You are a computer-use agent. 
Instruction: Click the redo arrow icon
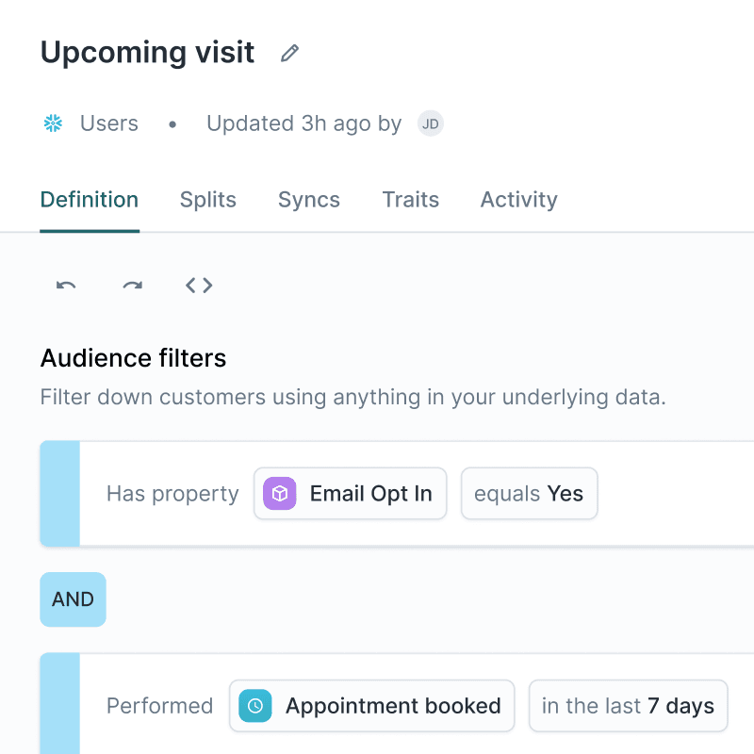point(132,286)
